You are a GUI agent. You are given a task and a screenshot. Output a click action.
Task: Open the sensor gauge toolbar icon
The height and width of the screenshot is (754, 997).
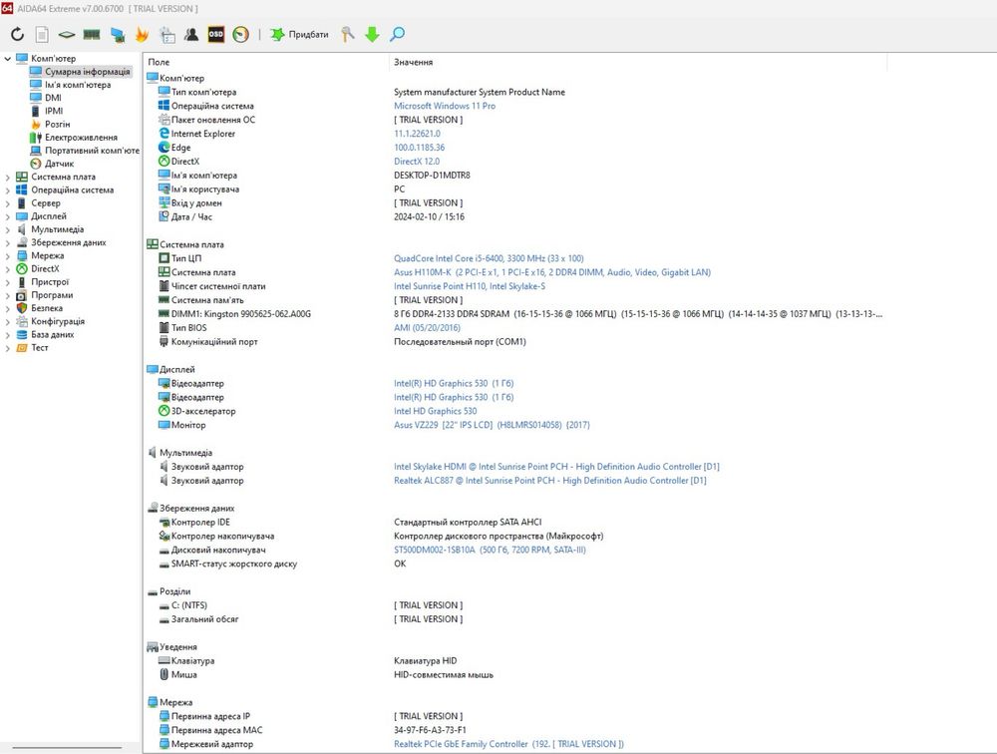pos(241,34)
